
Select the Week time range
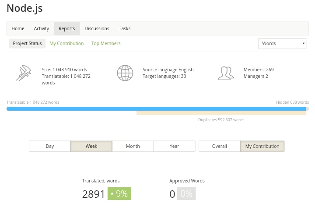click(91, 146)
